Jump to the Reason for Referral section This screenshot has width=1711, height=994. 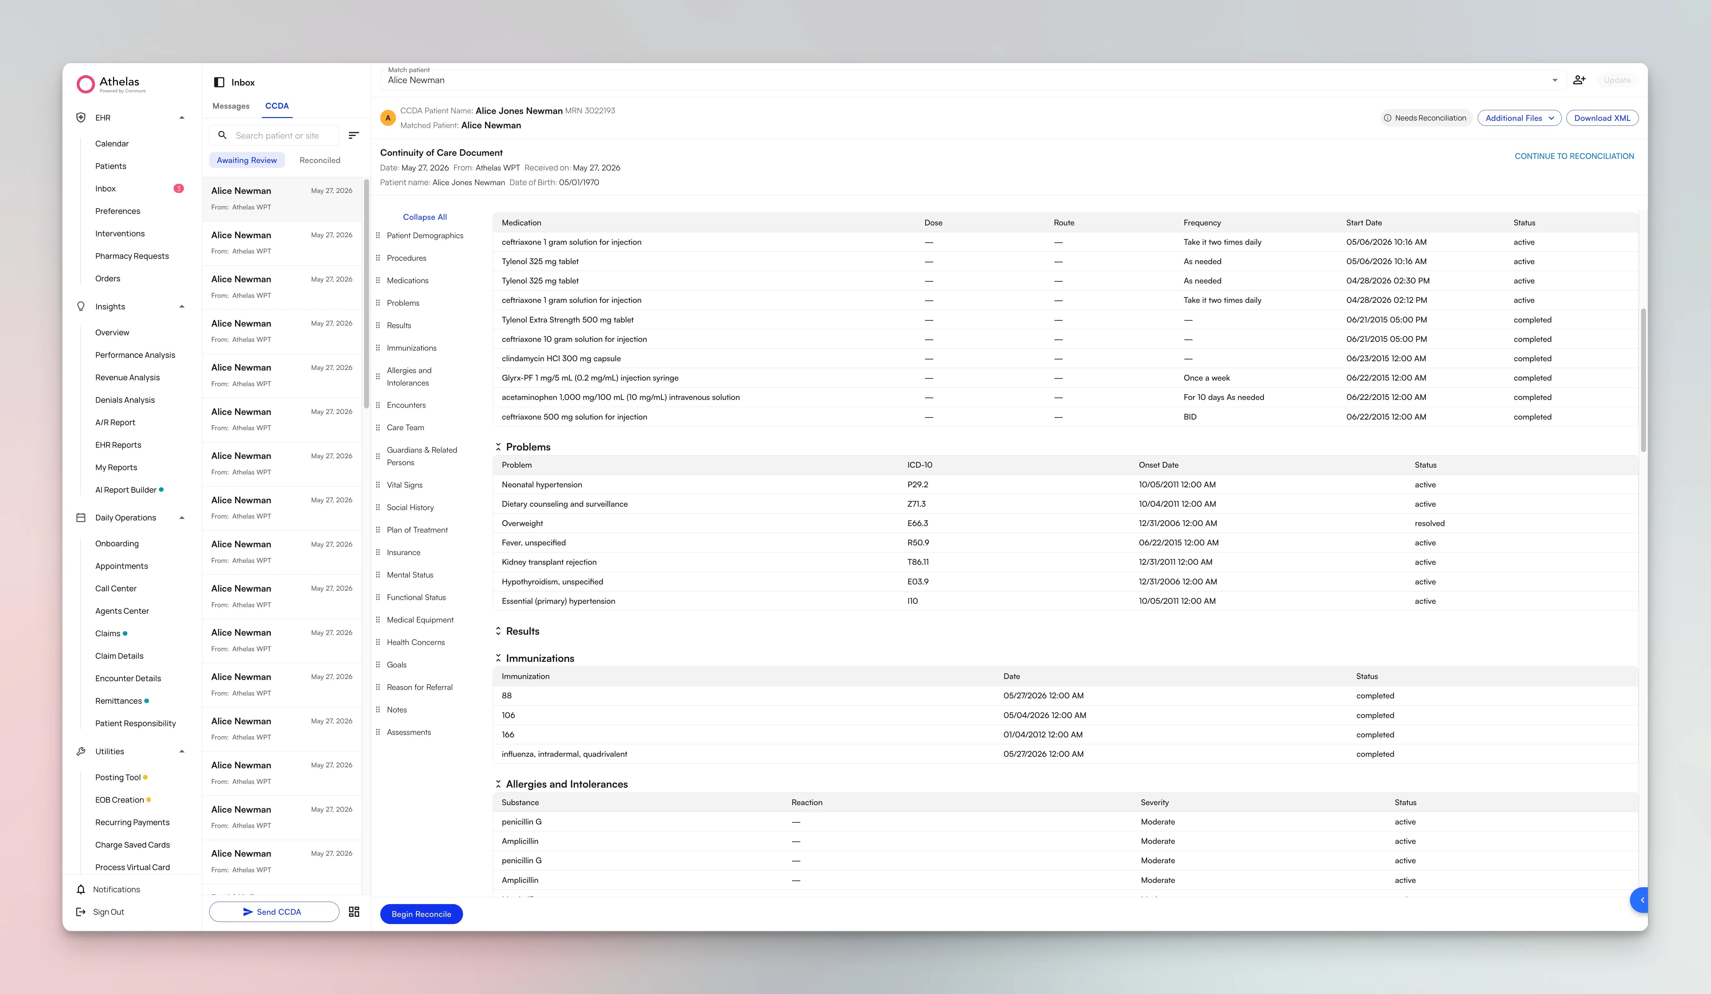pos(420,687)
